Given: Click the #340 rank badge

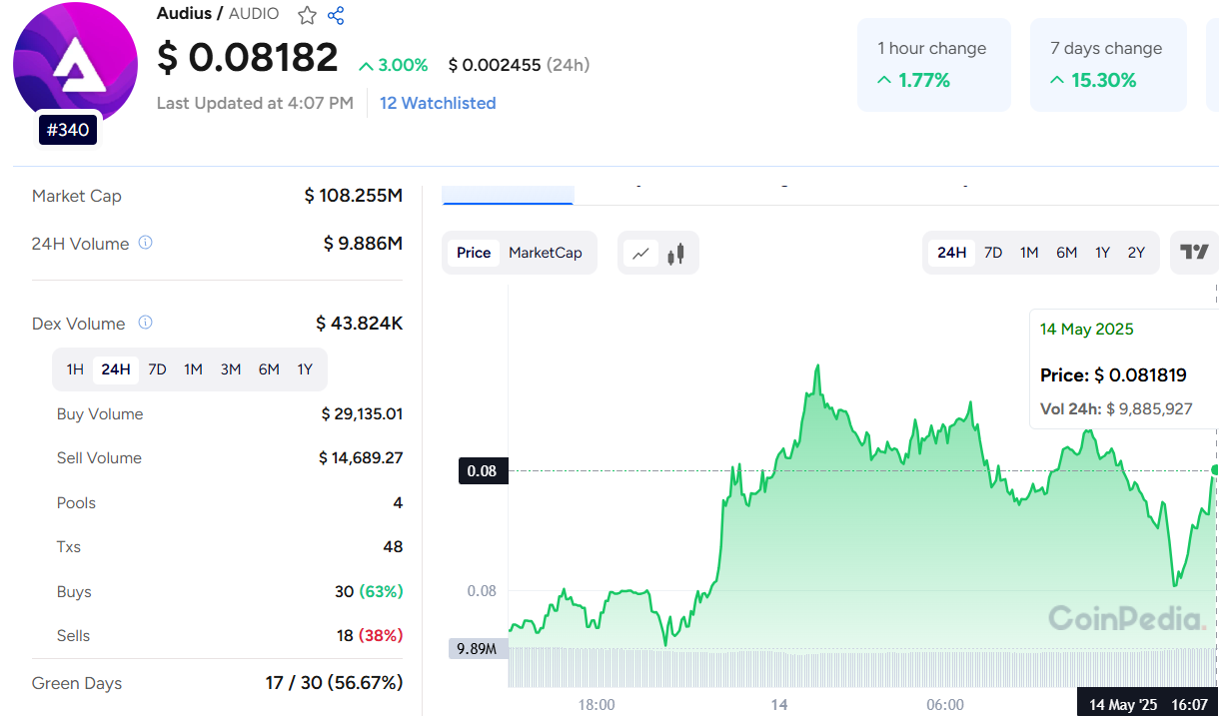Looking at the screenshot, I should (x=69, y=130).
